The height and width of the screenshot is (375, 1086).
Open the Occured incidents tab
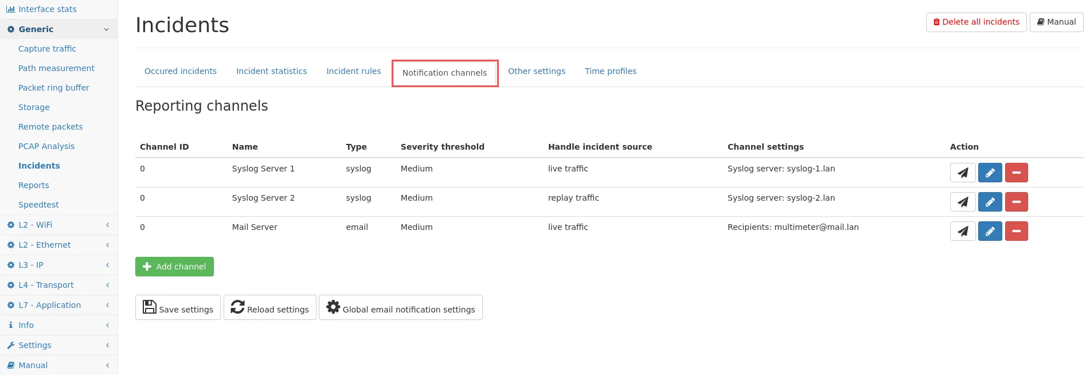coord(180,71)
